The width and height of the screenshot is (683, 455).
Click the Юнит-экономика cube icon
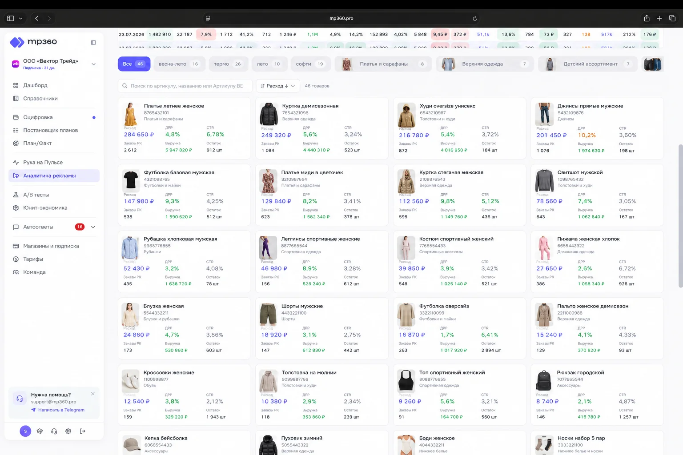click(x=16, y=208)
